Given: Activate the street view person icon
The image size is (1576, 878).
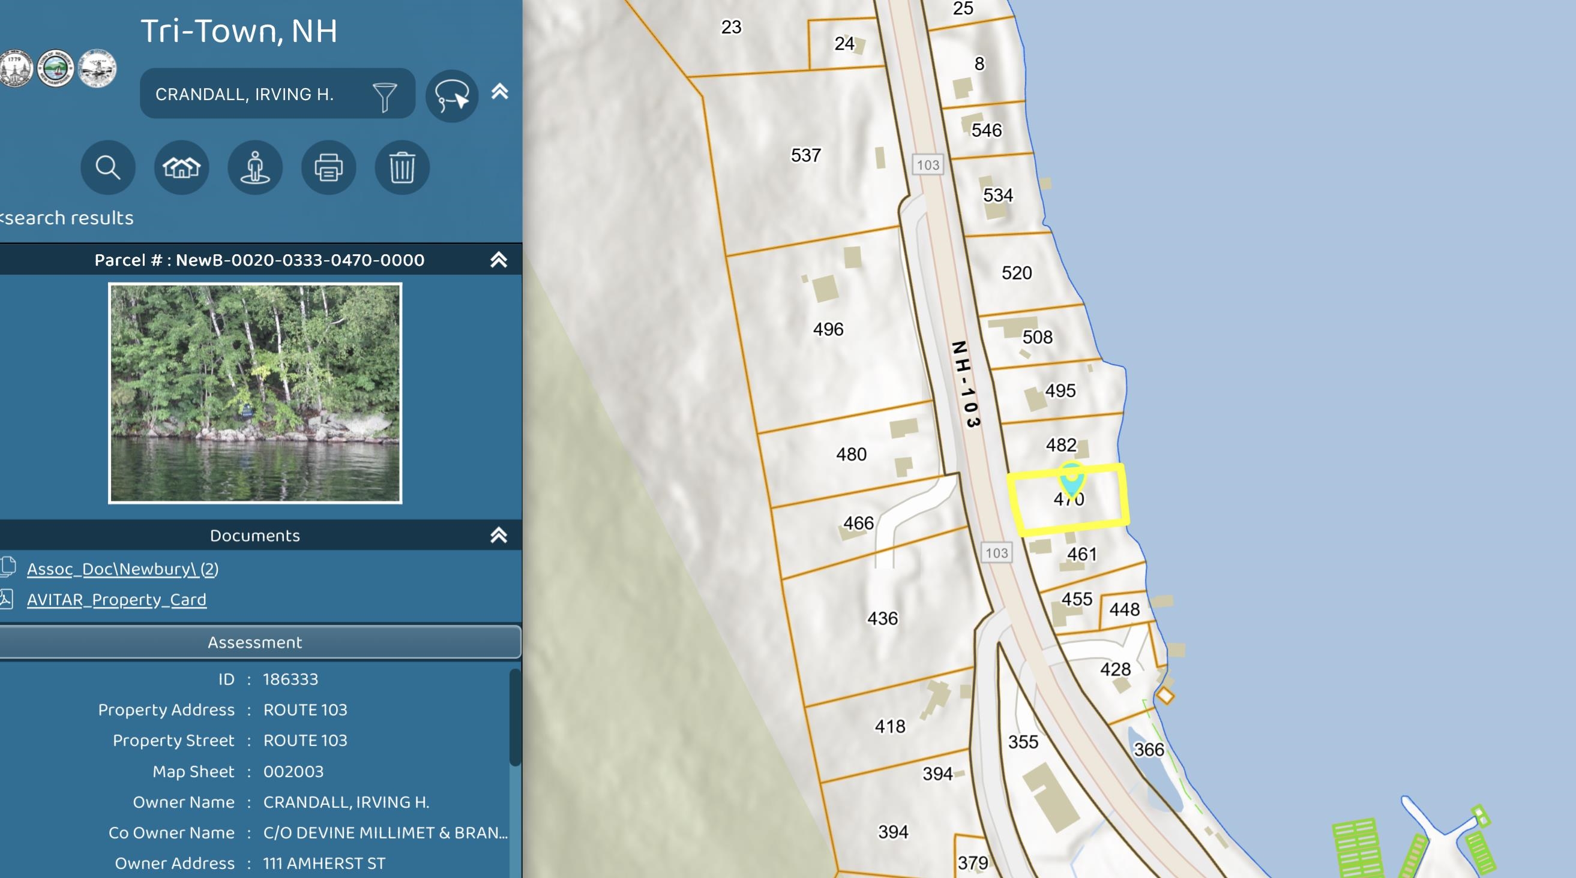Looking at the screenshot, I should (255, 167).
